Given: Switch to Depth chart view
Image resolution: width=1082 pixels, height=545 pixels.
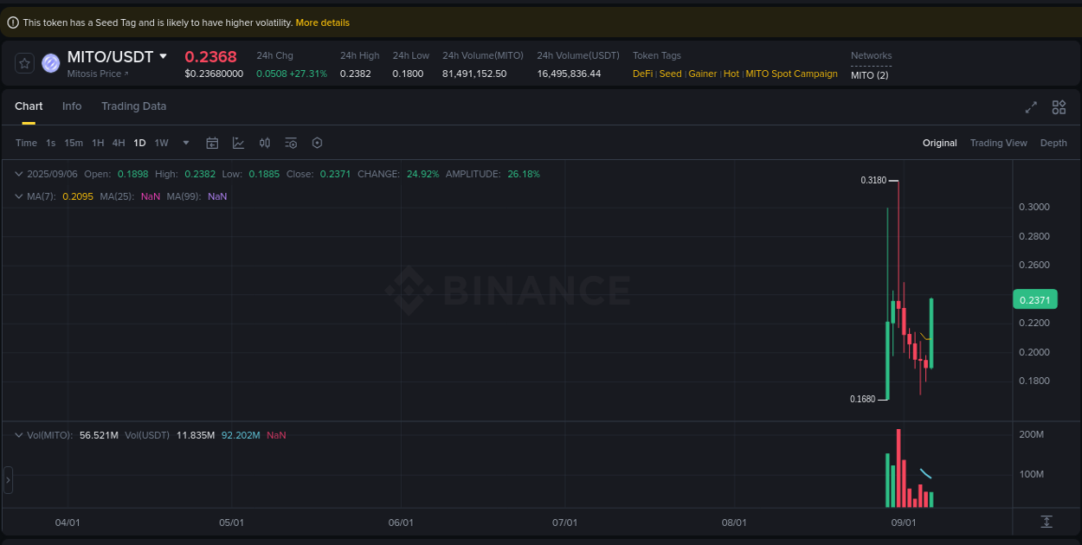Looking at the screenshot, I should coord(1053,143).
